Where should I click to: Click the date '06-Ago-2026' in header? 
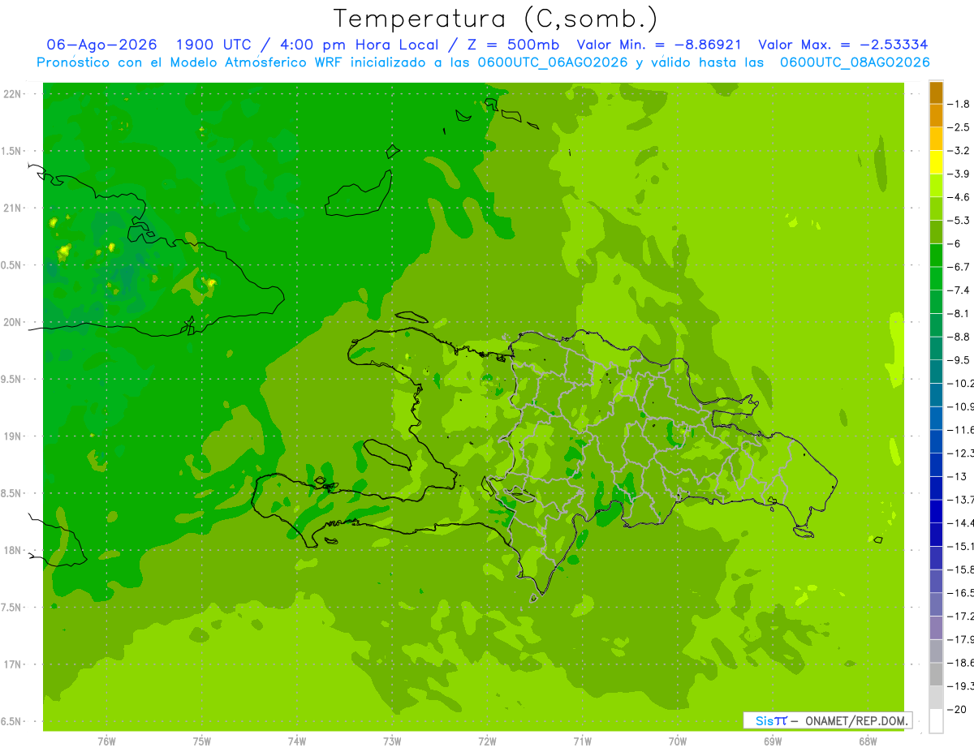[102, 45]
